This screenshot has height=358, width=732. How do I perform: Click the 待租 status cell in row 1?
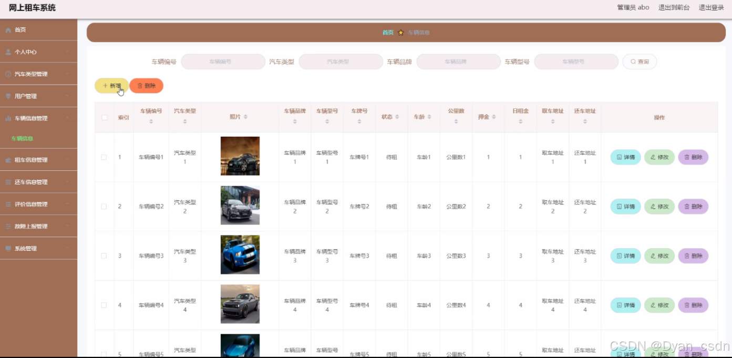click(x=391, y=157)
